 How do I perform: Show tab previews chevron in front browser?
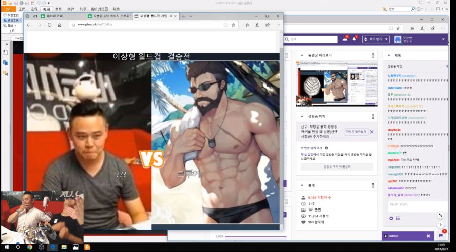[191, 16]
